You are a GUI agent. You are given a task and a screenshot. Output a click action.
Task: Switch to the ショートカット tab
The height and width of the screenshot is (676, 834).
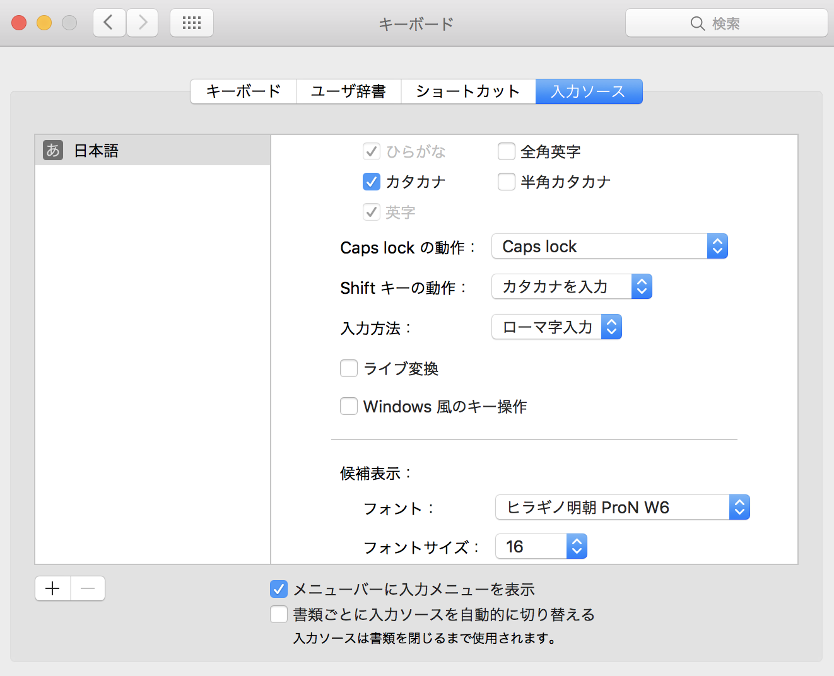point(467,91)
